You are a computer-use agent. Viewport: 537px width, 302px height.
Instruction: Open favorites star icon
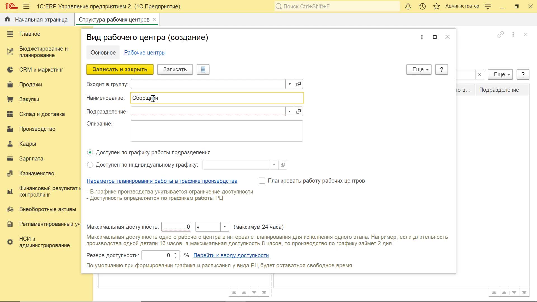click(x=437, y=6)
